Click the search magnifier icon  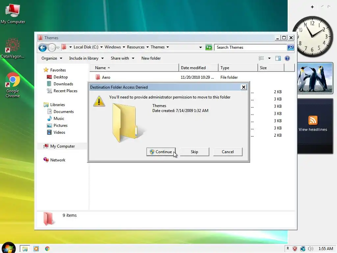pos(291,47)
